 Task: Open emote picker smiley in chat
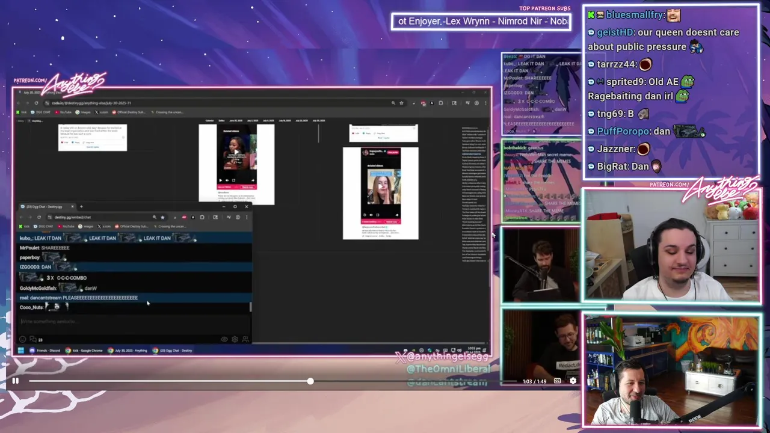[23, 340]
